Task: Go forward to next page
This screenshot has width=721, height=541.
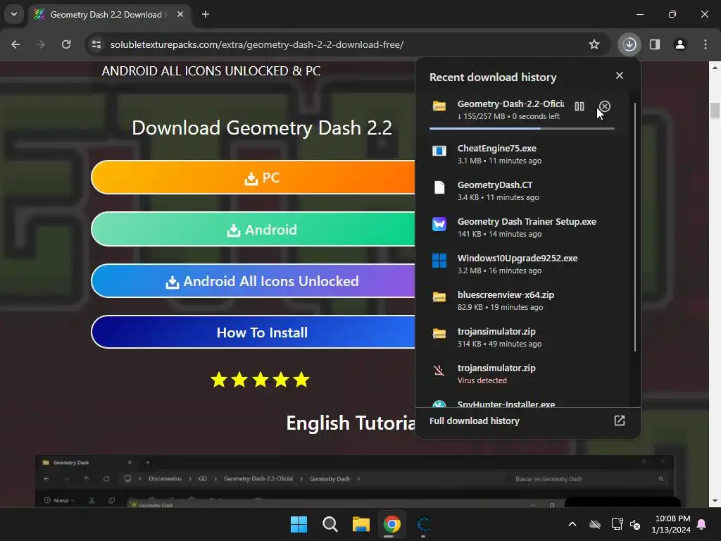Action: tap(41, 44)
